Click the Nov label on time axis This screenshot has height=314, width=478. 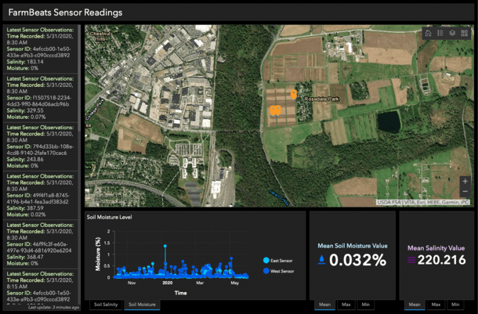pos(132,283)
